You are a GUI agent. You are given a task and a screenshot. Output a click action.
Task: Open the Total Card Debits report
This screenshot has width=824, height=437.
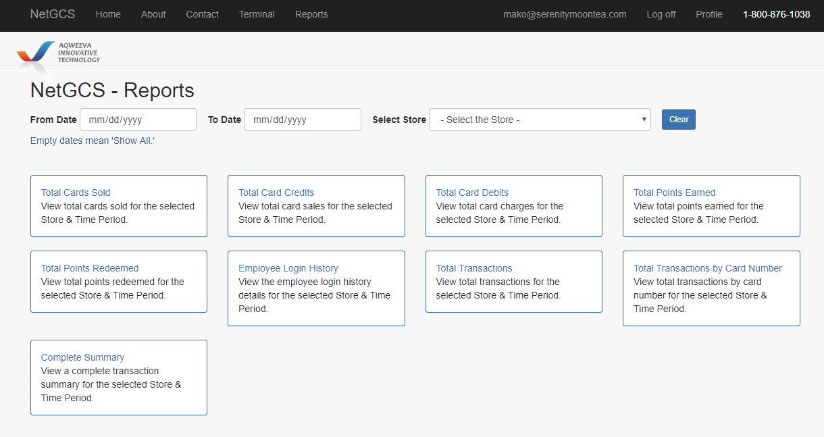(472, 192)
